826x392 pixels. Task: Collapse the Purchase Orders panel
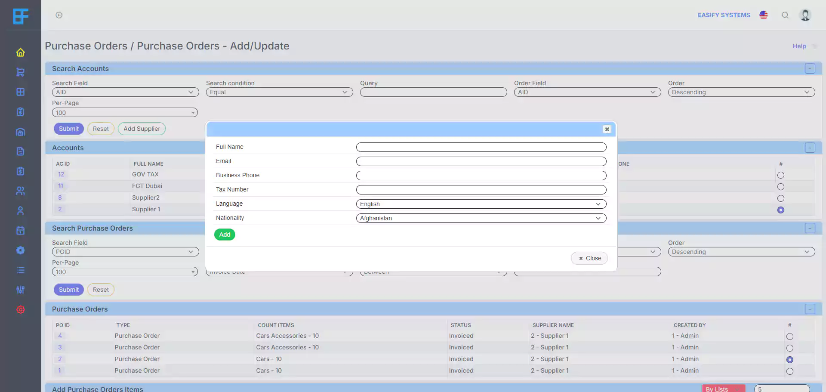[x=810, y=309]
